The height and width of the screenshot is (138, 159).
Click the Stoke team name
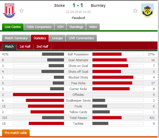pos(59,5)
